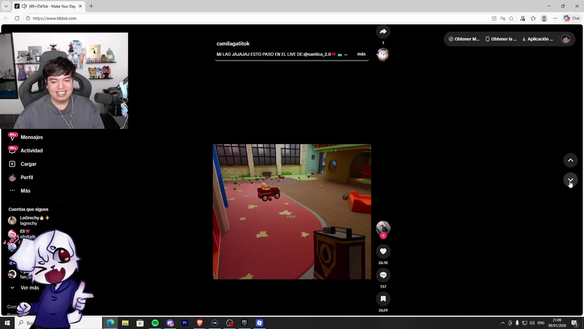Go to the previous video with the up chevron
This screenshot has width=584, height=329.
coord(570,160)
